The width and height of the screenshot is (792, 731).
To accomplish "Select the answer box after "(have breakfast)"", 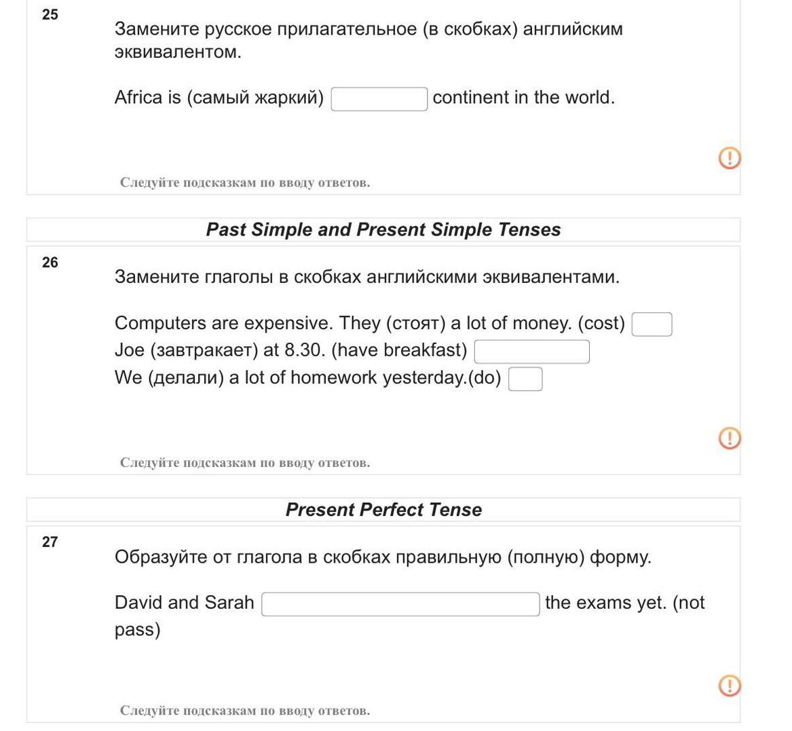I will coord(531,352).
